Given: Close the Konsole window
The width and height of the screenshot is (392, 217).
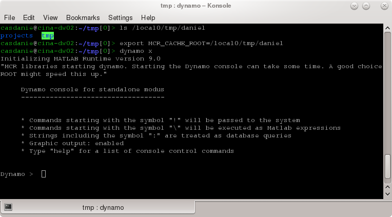Looking at the screenshot, I should (x=384, y=6).
